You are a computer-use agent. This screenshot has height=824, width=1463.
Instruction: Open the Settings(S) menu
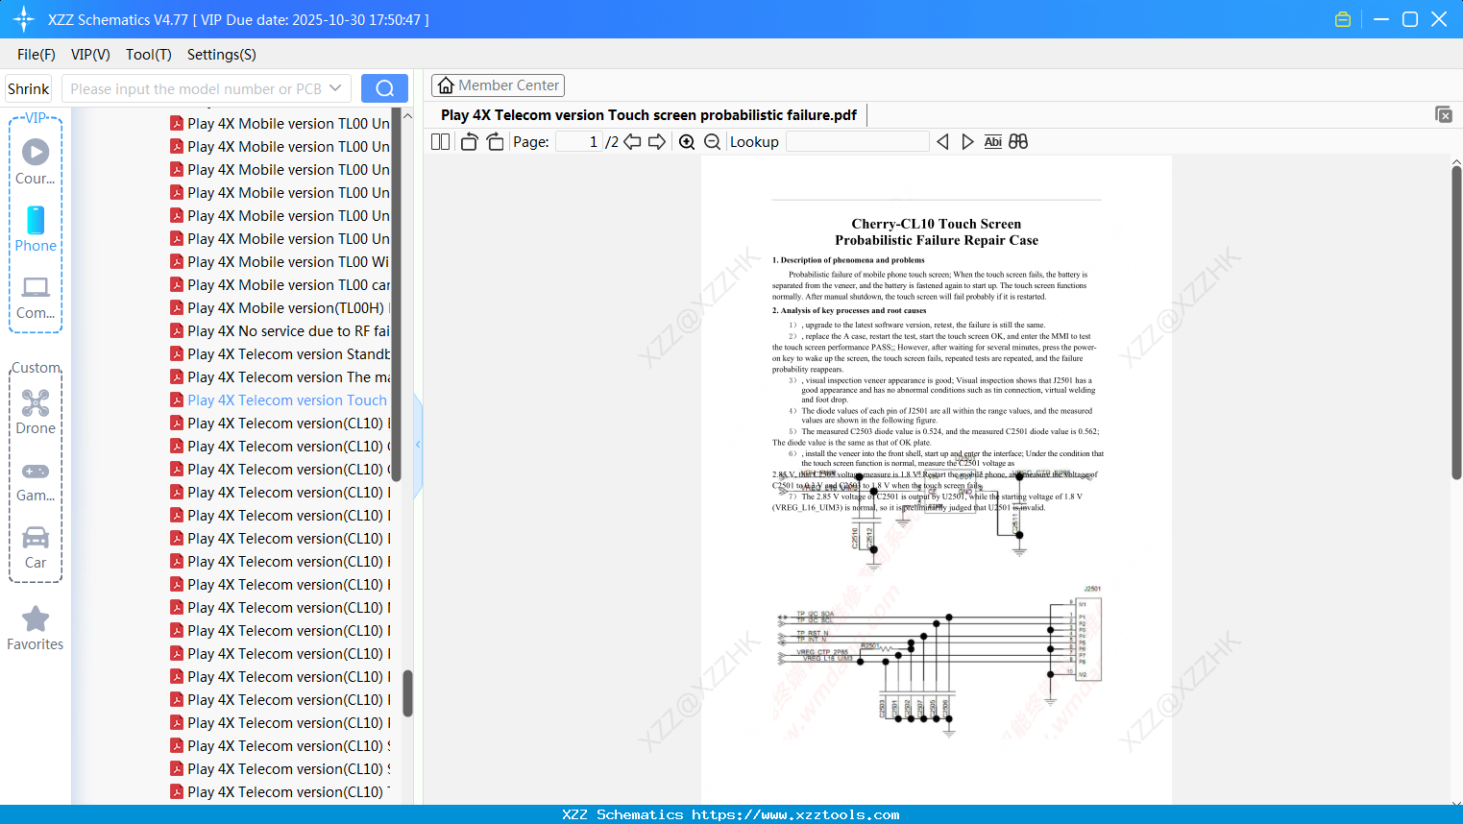(x=222, y=55)
